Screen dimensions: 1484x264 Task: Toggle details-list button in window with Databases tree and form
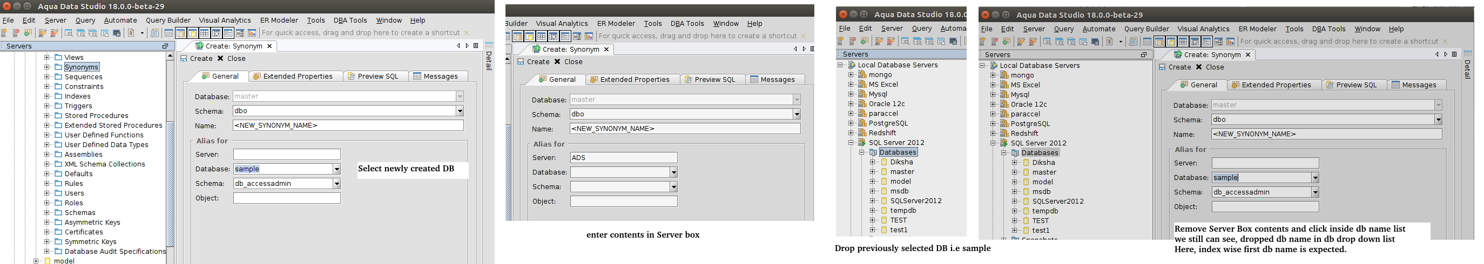pyautogui.click(x=1207, y=41)
